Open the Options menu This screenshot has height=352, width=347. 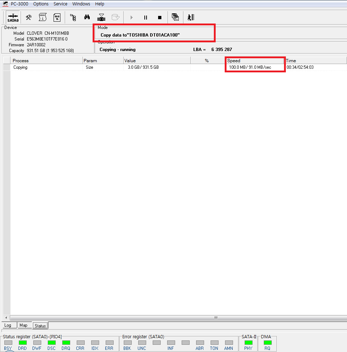[41, 4]
